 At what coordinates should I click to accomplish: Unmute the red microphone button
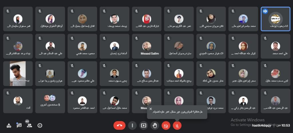click(x=177, y=125)
